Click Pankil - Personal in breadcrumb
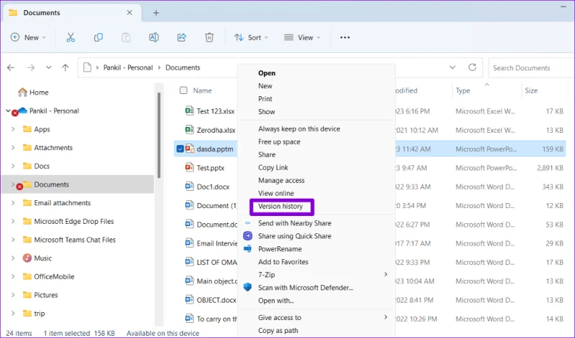The width and height of the screenshot is (575, 338). (x=128, y=67)
